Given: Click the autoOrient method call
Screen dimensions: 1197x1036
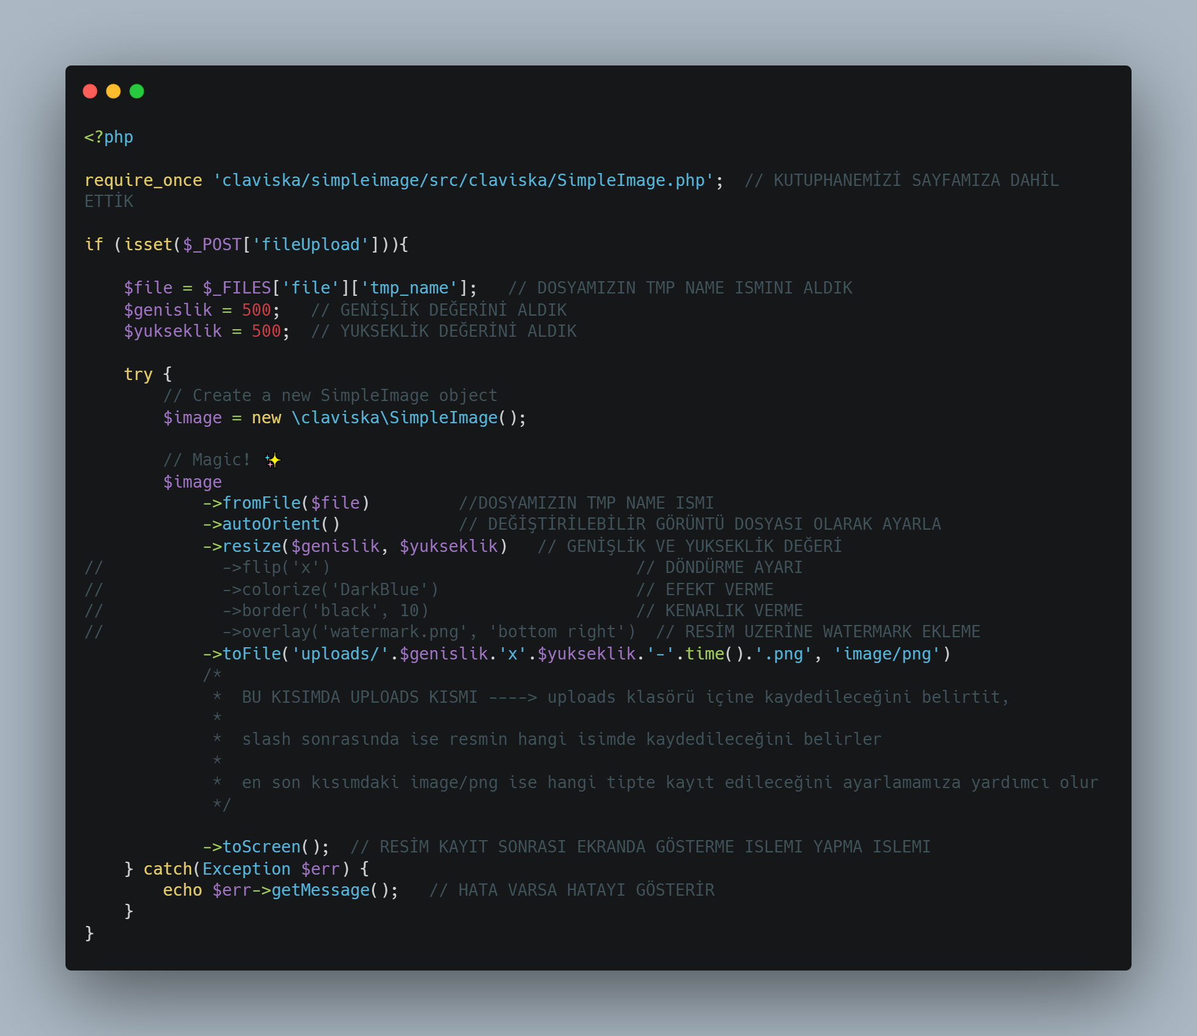Looking at the screenshot, I should 272,524.
